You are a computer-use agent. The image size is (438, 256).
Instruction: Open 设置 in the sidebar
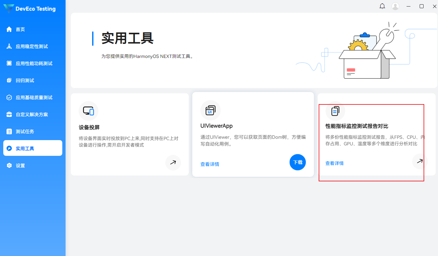(33, 166)
